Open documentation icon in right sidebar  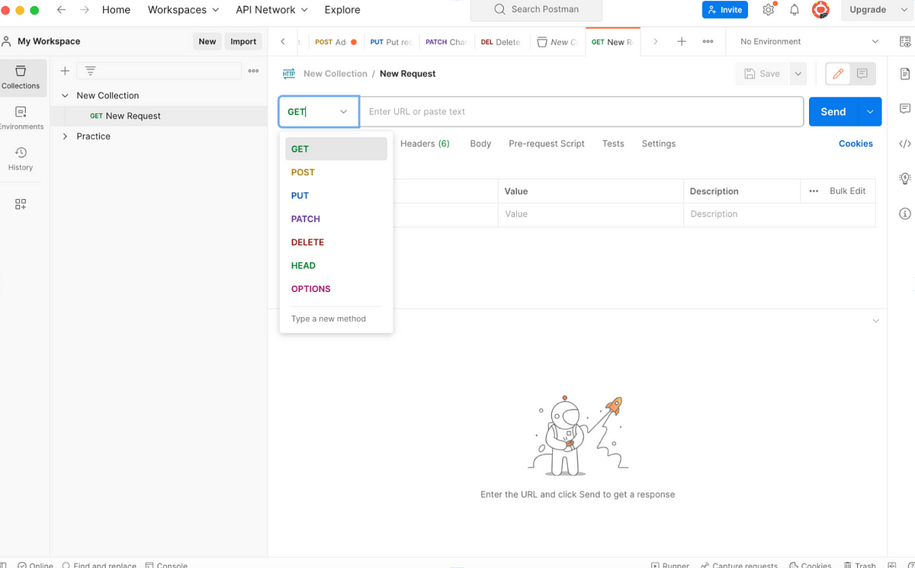pos(905,74)
